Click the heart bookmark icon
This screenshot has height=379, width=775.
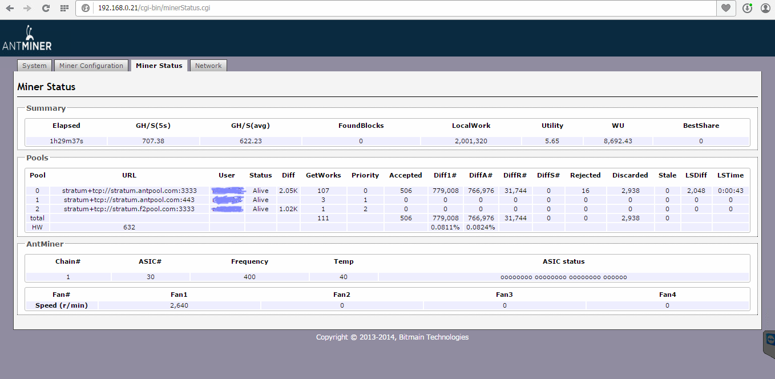click(x=725, y=8)
